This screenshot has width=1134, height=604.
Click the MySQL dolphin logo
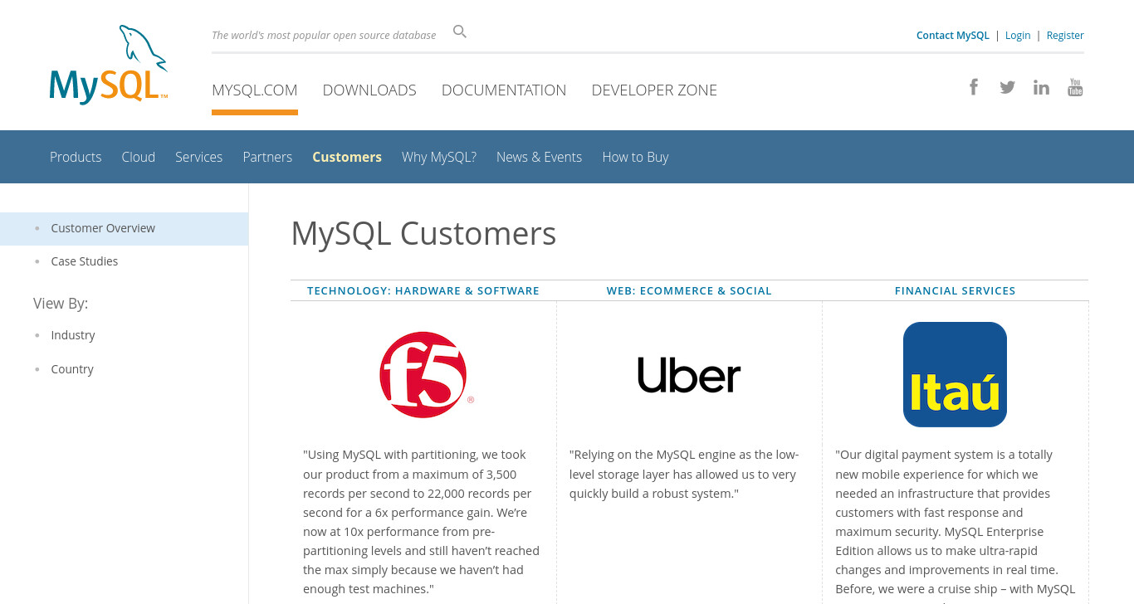(x=109, y=65)
